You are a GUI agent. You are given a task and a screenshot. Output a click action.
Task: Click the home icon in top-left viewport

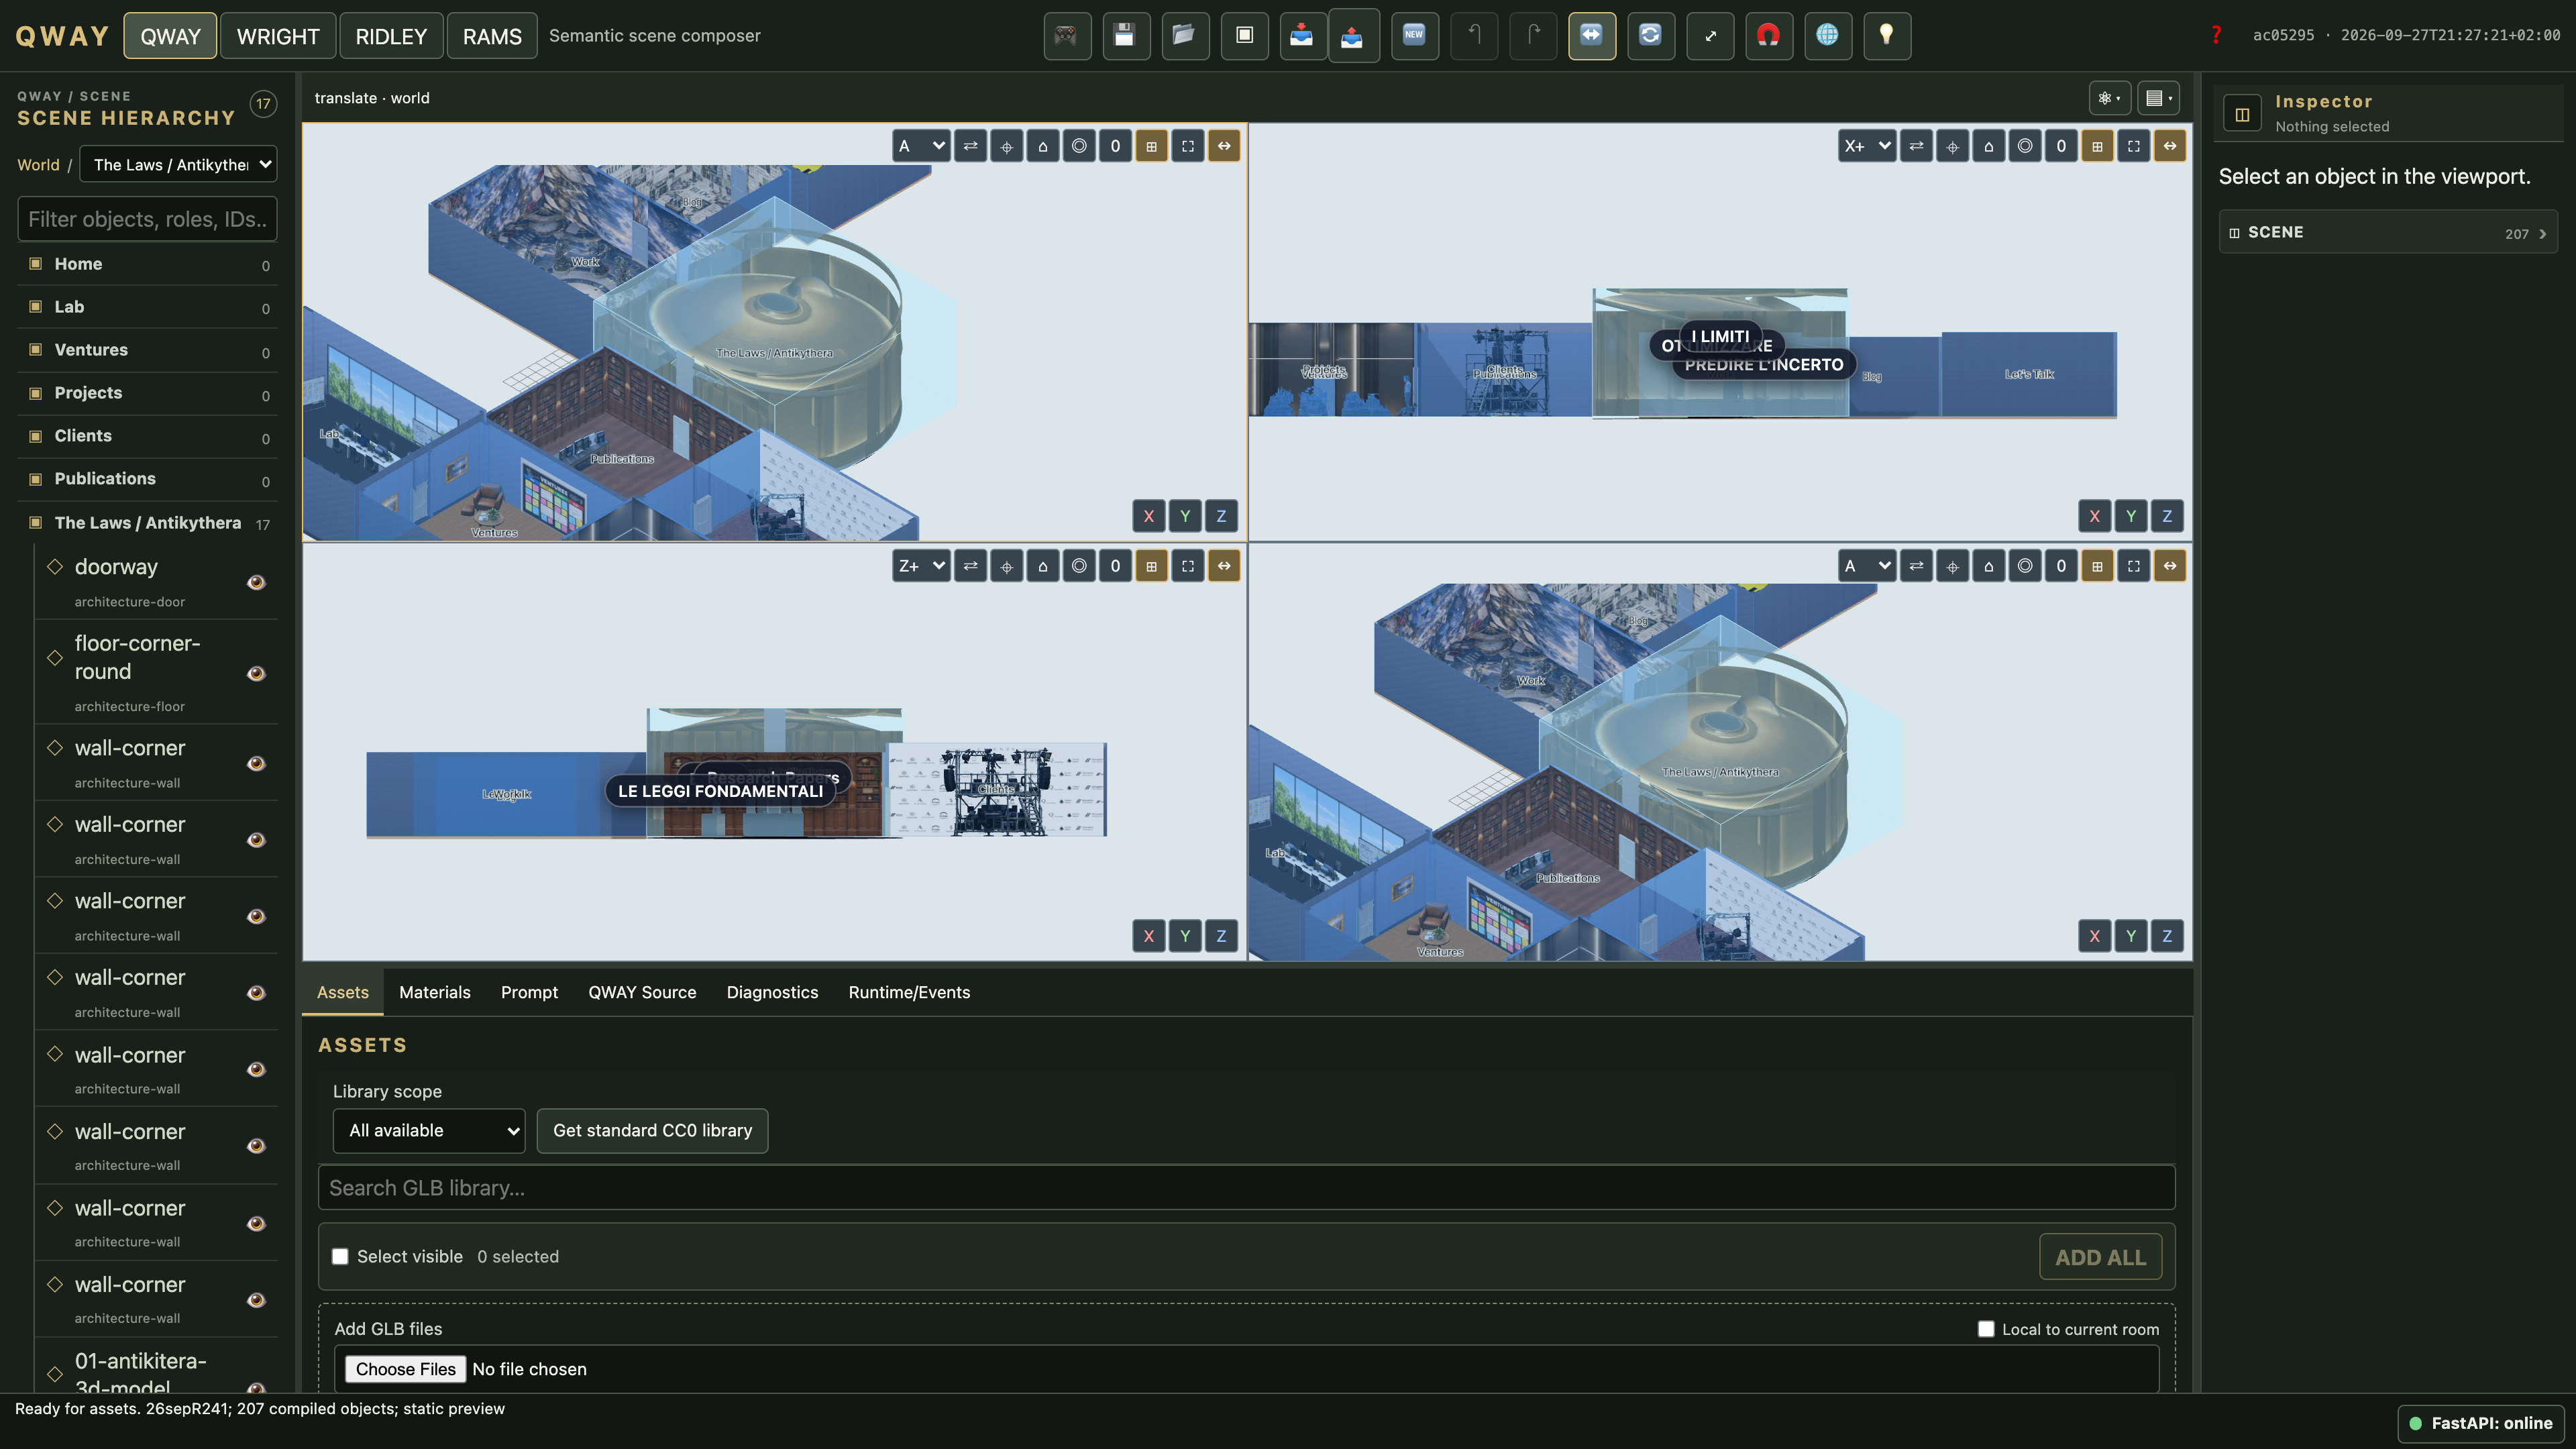(1043, 146)
